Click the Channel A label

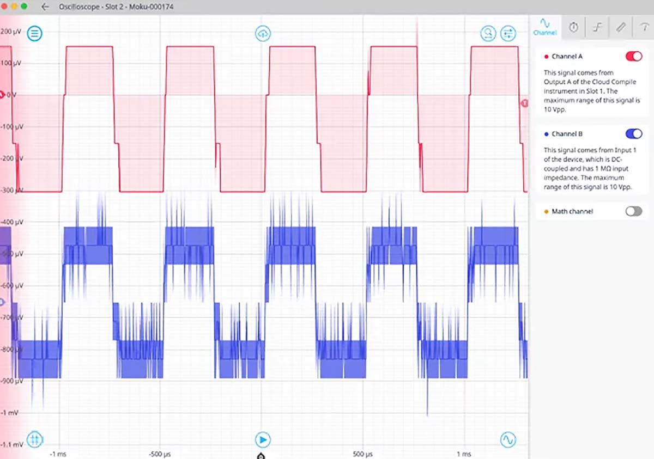(567, 57)
